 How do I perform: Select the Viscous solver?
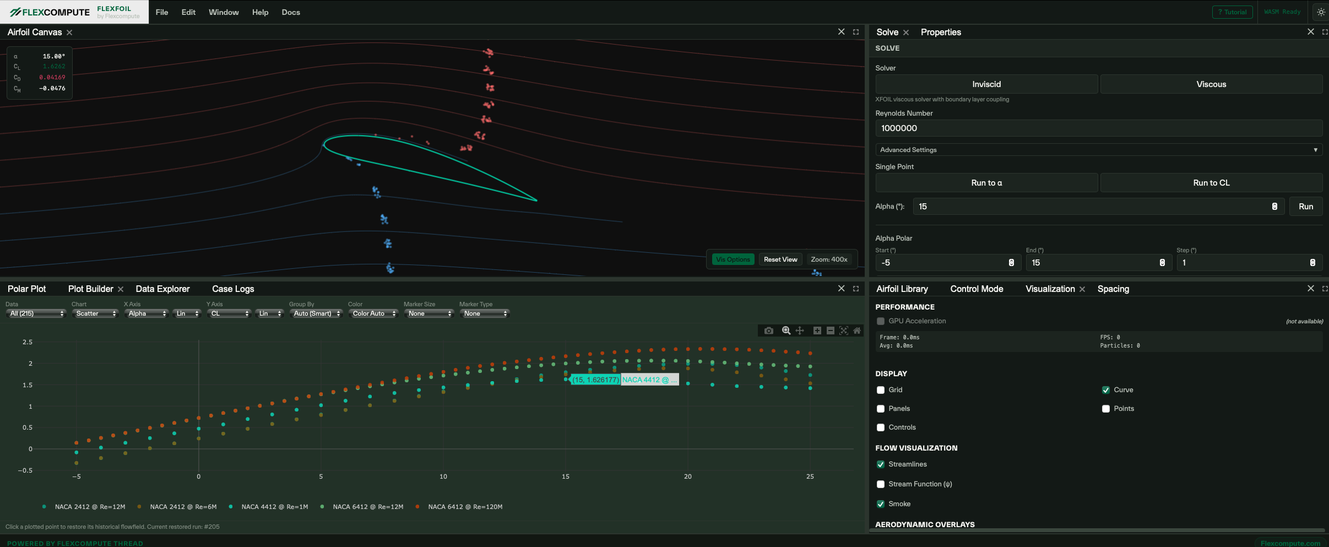tap(1211, 84)
